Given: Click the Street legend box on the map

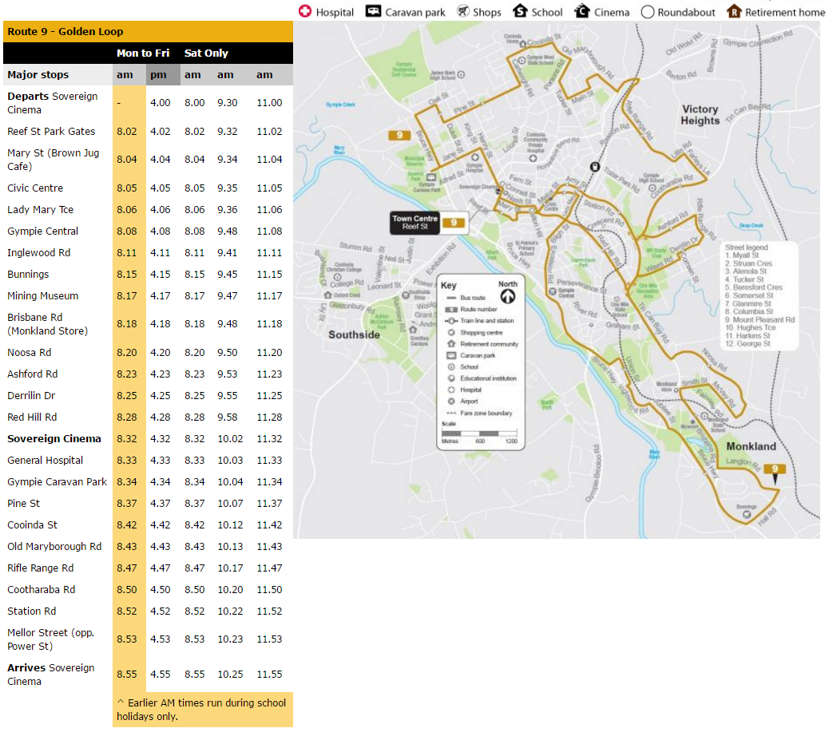Looking at the screenshot, I should pos(760,295).
